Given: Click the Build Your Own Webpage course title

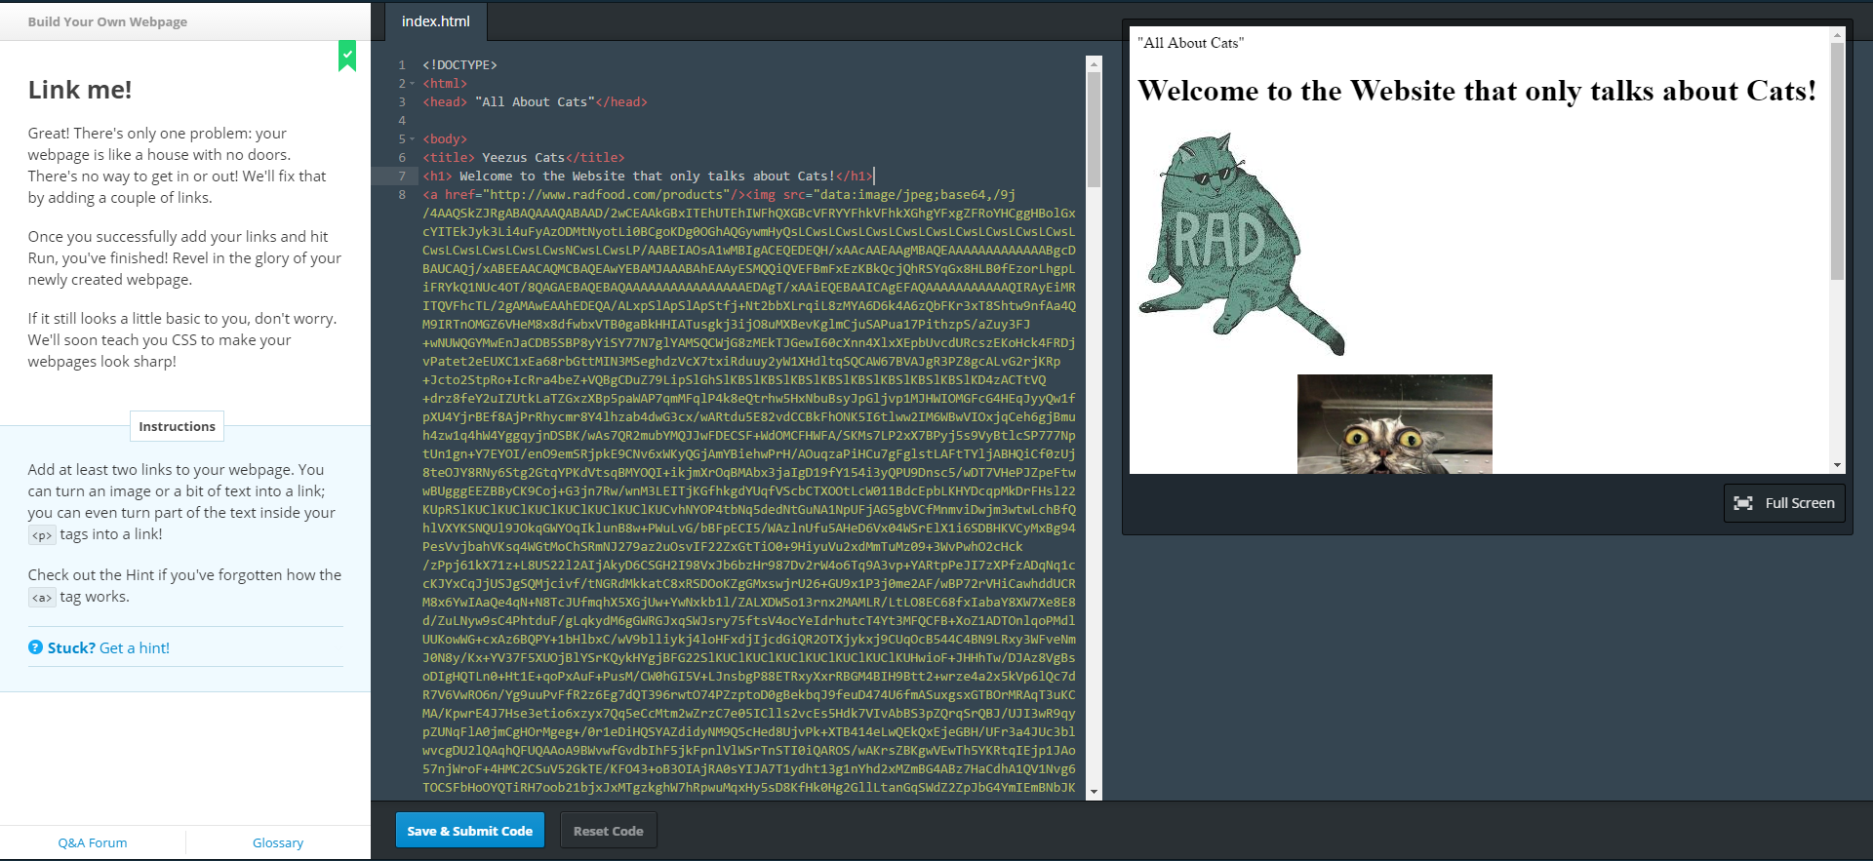Looking at the screenshot, I should (x=107, y=21).
